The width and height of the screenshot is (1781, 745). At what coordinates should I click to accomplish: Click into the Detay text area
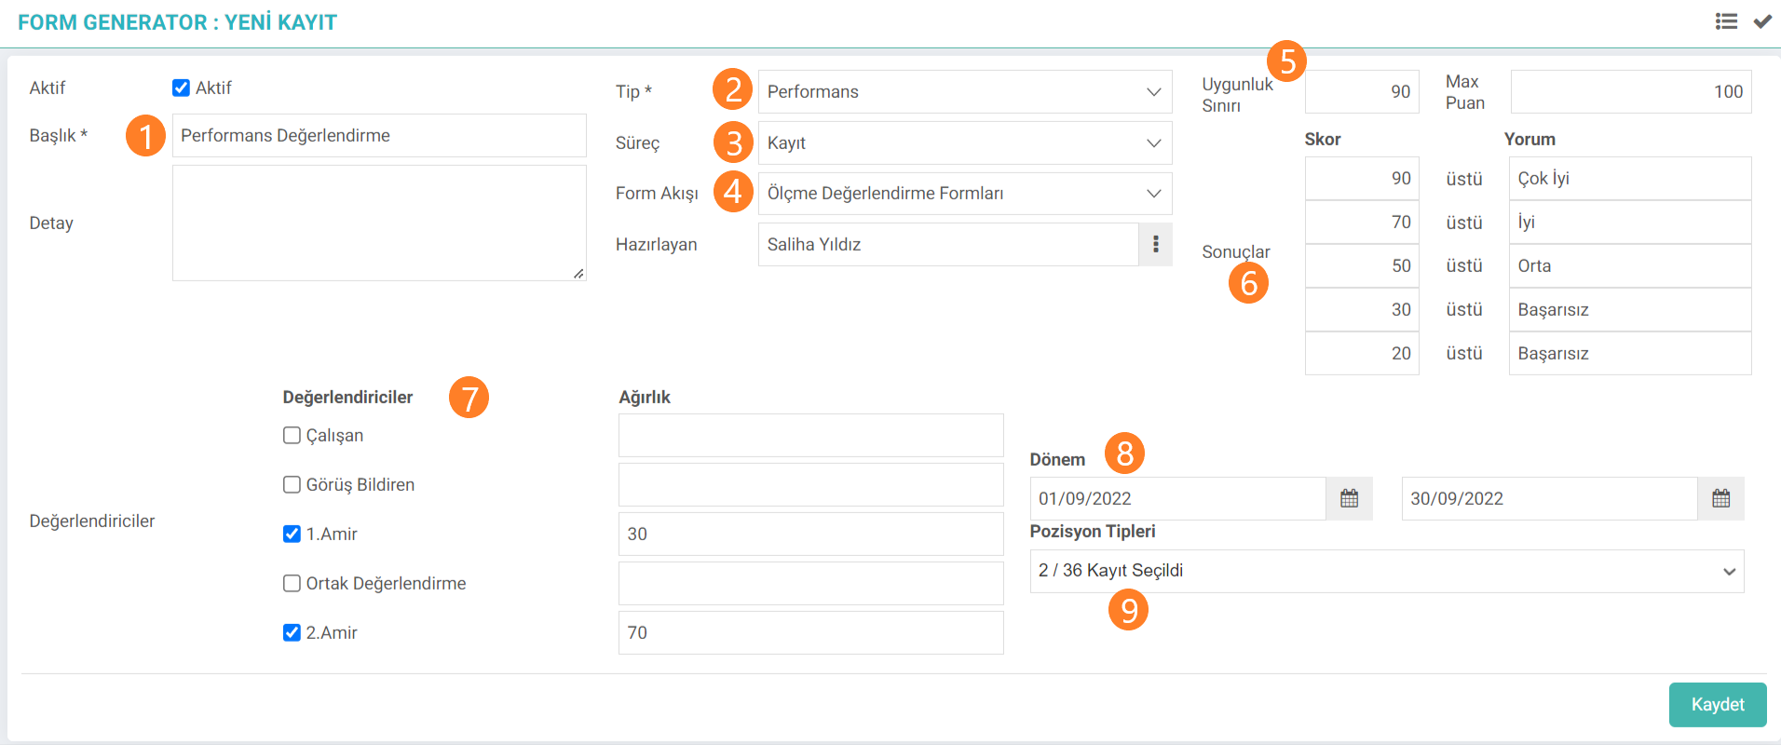pos(379,223)
